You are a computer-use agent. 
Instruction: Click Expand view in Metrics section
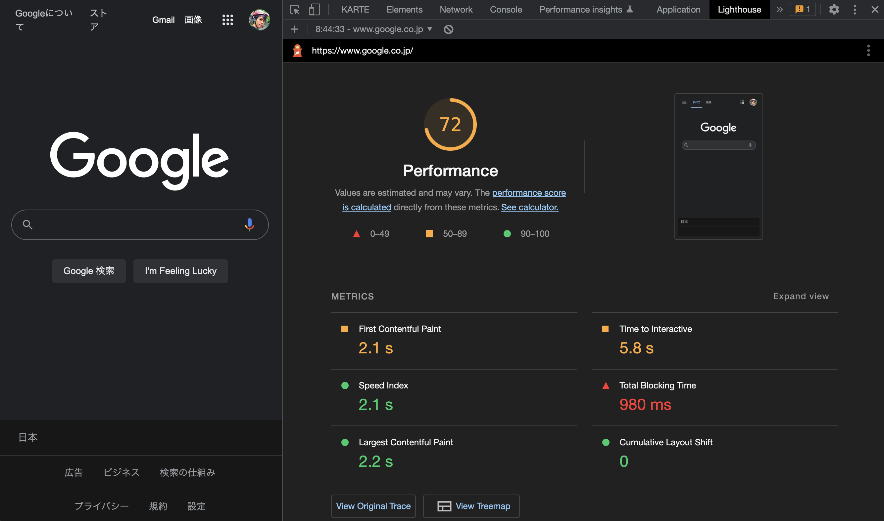point(801,296)
